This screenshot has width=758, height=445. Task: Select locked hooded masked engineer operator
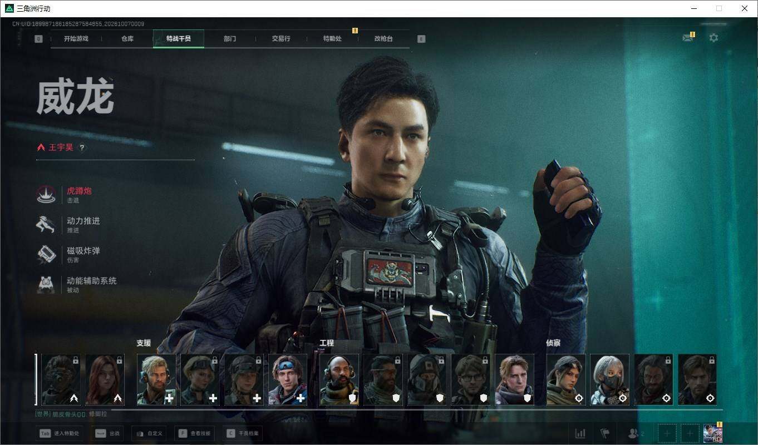pos(427,379)
